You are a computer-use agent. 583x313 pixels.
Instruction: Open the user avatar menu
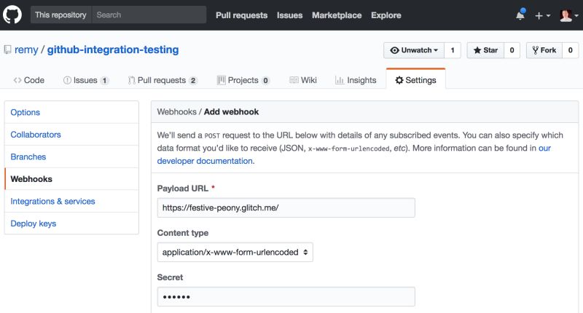pyautogui.click(x=567, y=15)
